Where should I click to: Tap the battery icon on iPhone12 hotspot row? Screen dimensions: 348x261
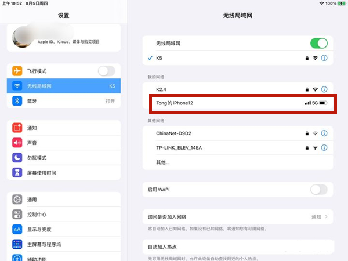(324, 103)
